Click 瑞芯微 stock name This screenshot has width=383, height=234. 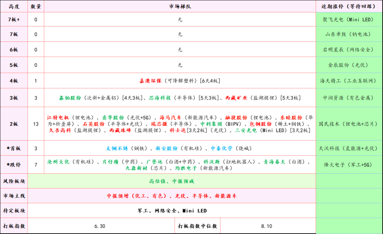pyautogui.click(x=159, y=124)
